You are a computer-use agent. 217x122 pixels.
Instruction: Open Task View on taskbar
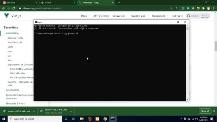[74, 119]
